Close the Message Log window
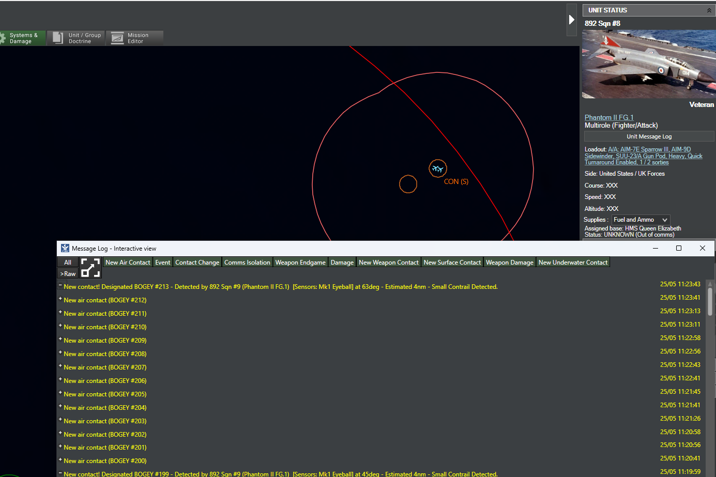This screenshot has height=477, width=716. [x=703, y=248]
